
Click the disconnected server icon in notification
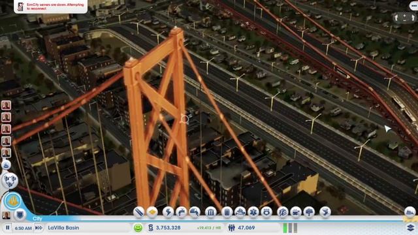[x=20, y=7]
